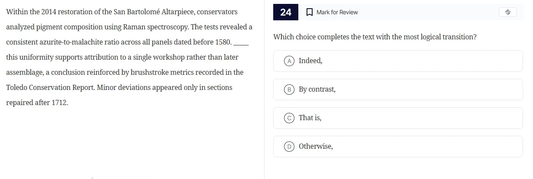Viewport: 533px width, 179px height.
Task: Click the circled C letter icon
Action: point(289,118)
